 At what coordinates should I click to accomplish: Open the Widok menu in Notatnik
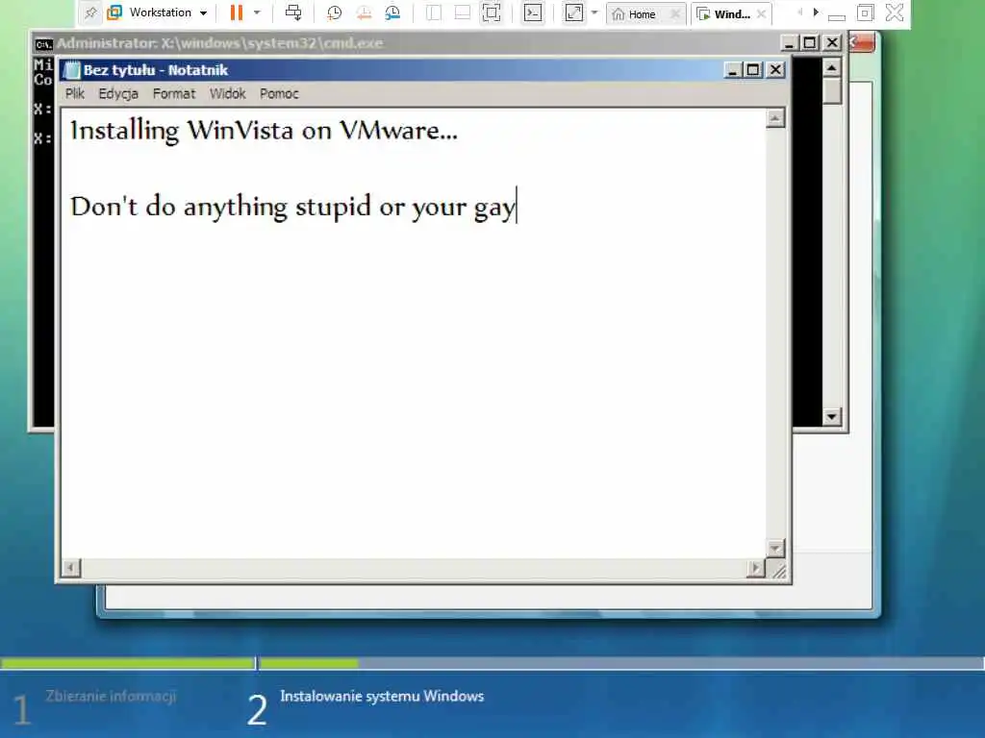point(227,93)
